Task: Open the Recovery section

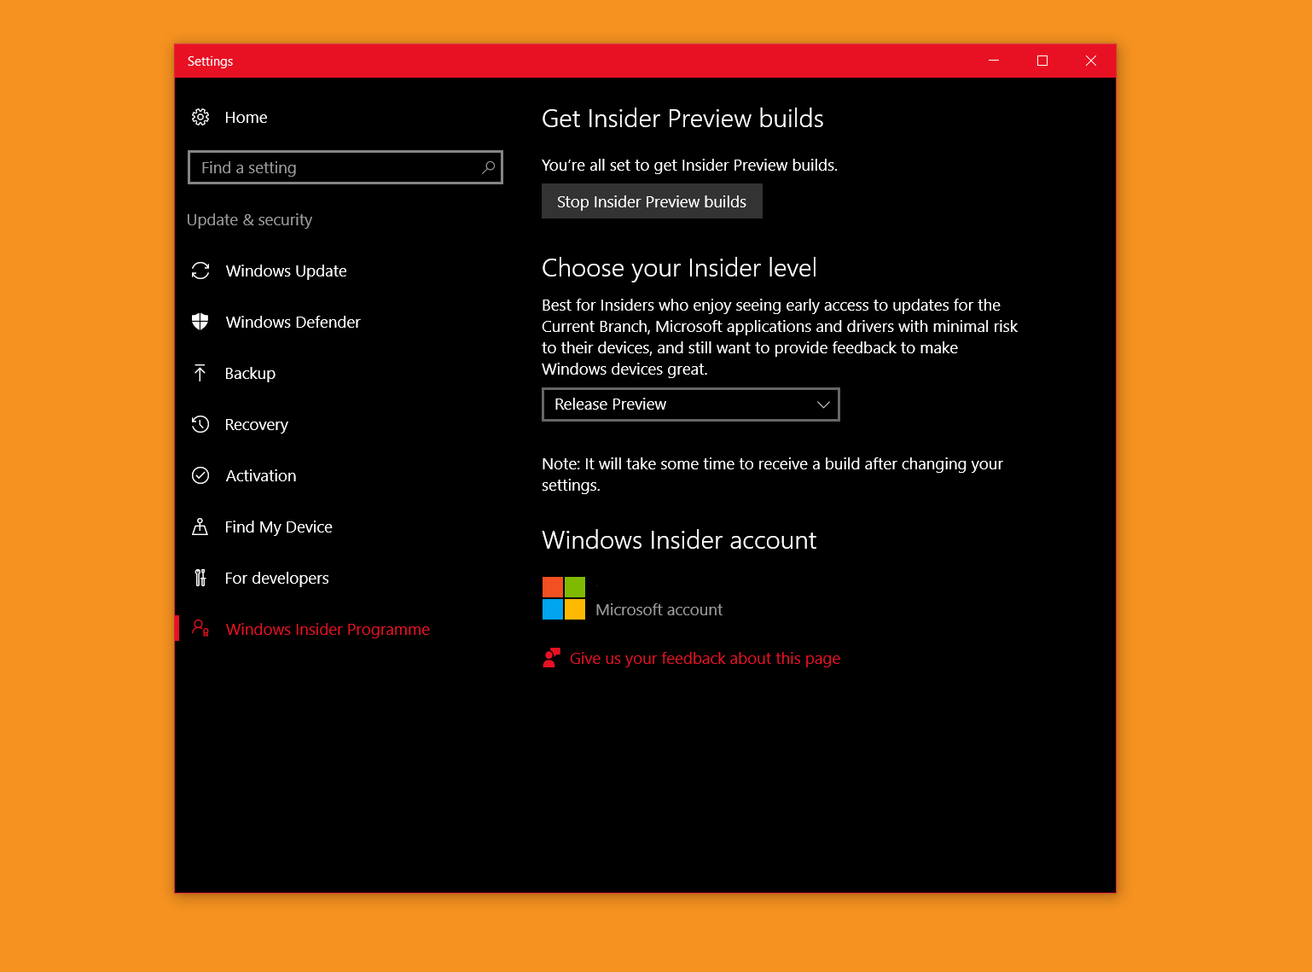Action: click(x=256, y=424)
